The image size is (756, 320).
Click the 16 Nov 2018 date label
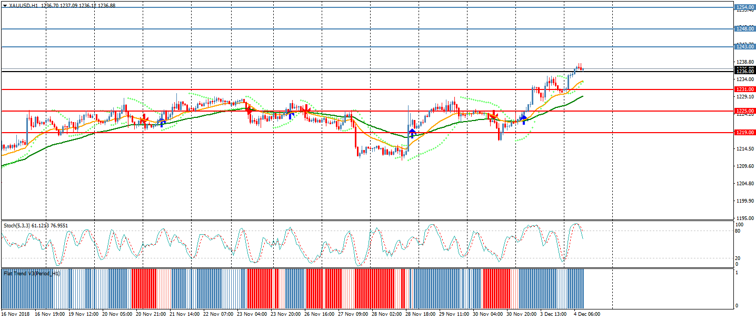pos(16,314)
